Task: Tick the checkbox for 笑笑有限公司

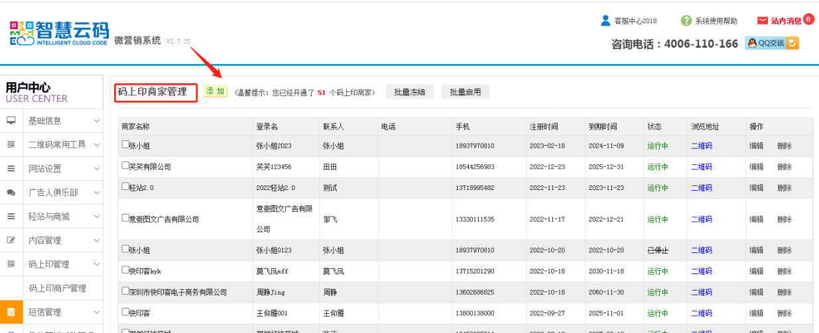Action: pos(125,166)
